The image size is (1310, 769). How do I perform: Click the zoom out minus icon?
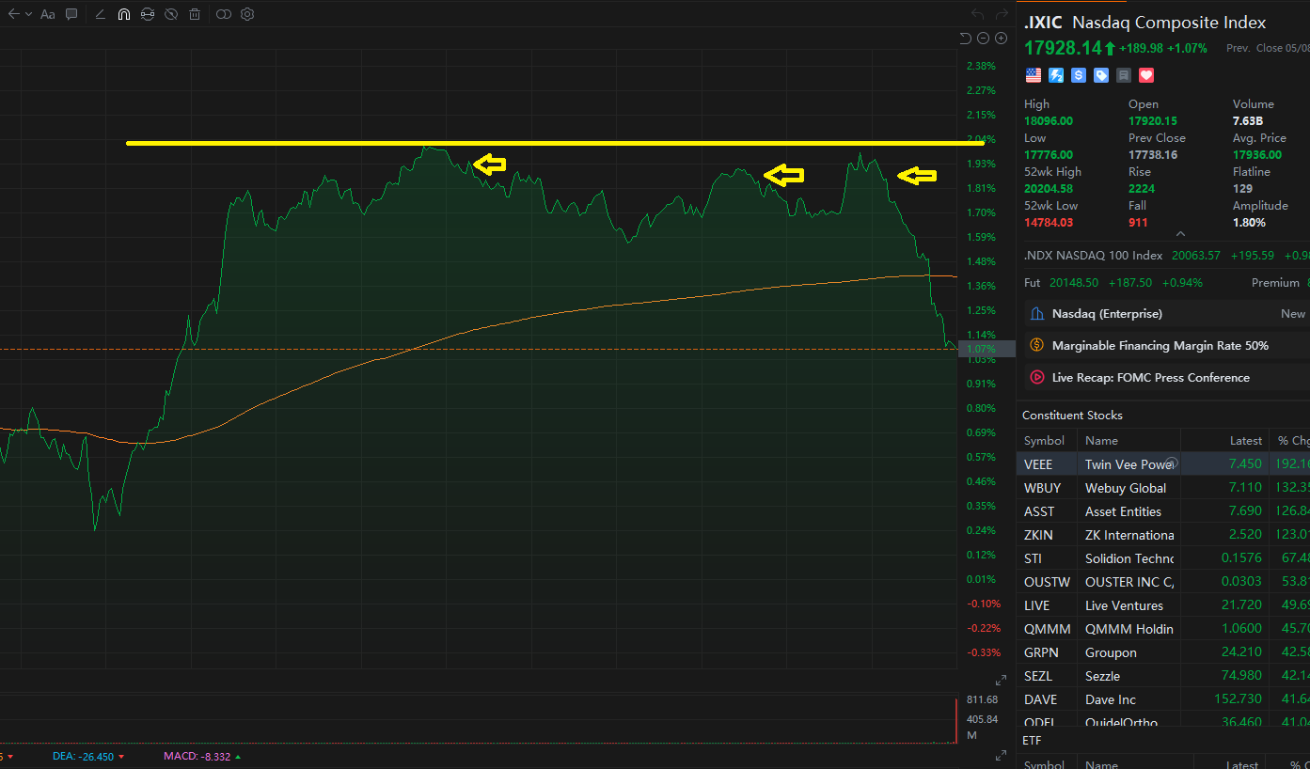[x=984, y=39]
